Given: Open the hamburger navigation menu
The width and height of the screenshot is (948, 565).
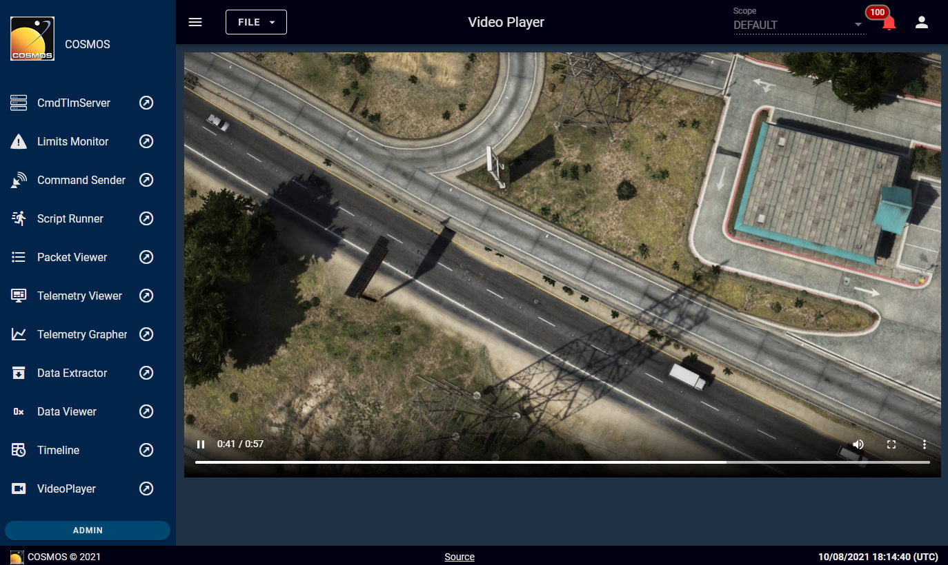Looking at the screenshot, I should pyautogui.click(x=195, y=21).
